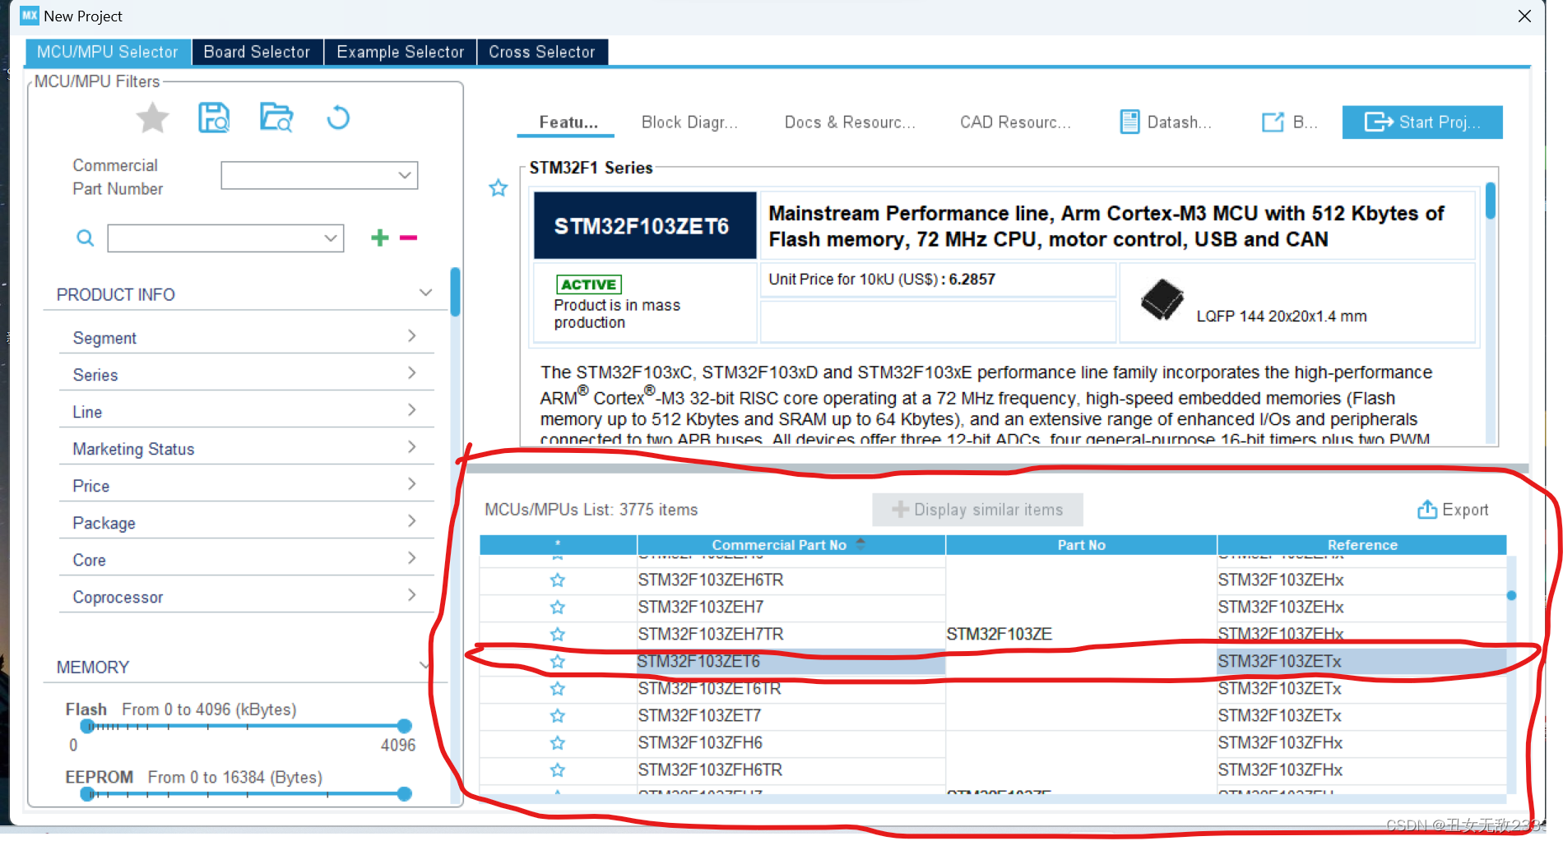The width and height of the screenshot is (1563, 841).
Task: Click the EEPROM minimum slider handle
Action: pos(87,794)
